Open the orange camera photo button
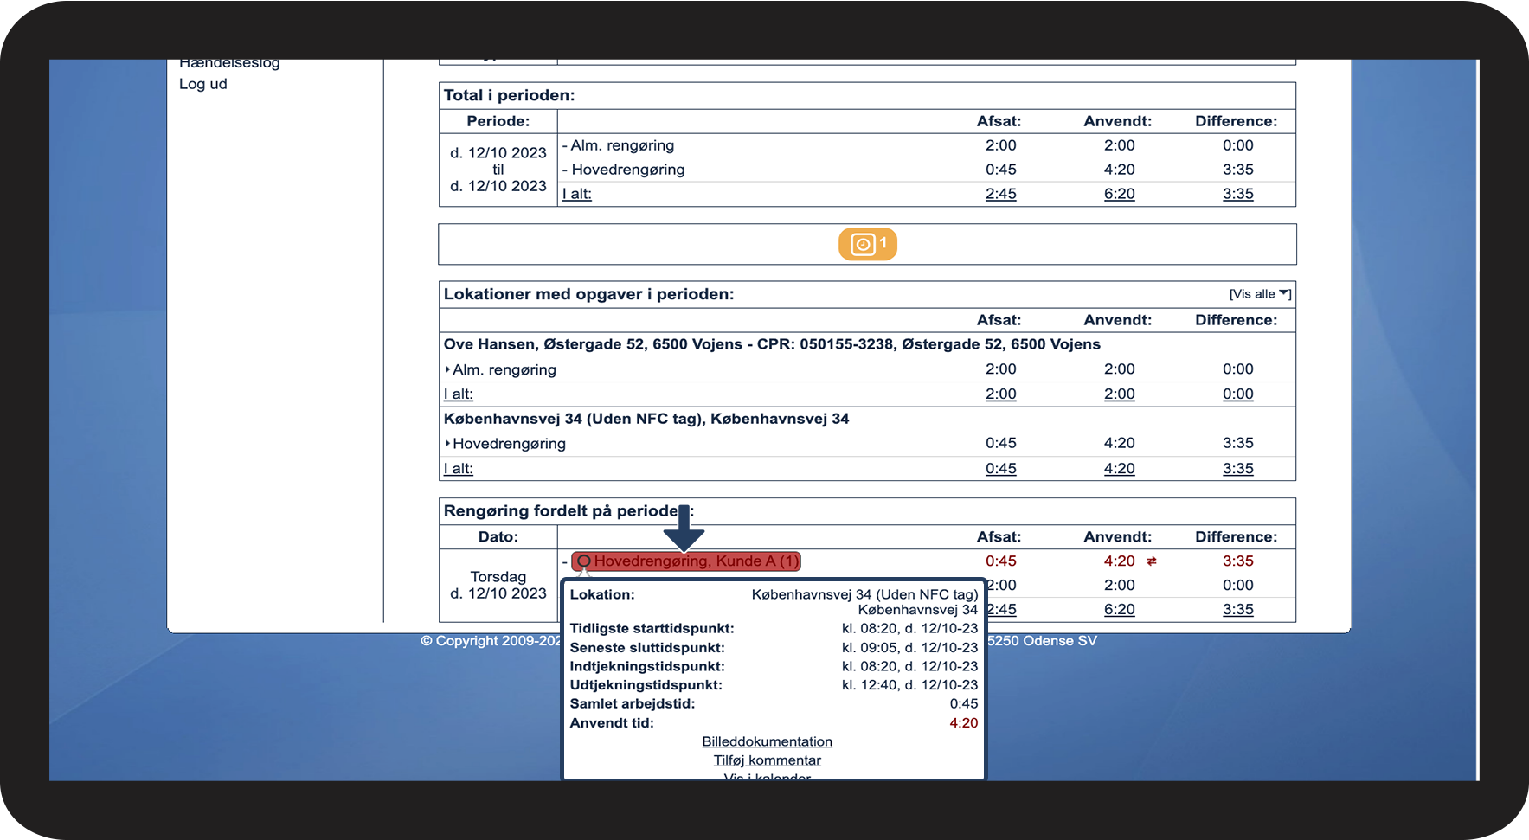This screenshot has height=840, width=1529. tap(867, 244)
